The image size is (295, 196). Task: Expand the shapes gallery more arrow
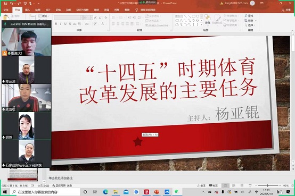tap(201, 24)
